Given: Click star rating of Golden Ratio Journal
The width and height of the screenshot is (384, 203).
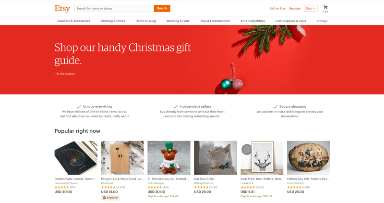Looking at the screenshot, I should point(62,187).
